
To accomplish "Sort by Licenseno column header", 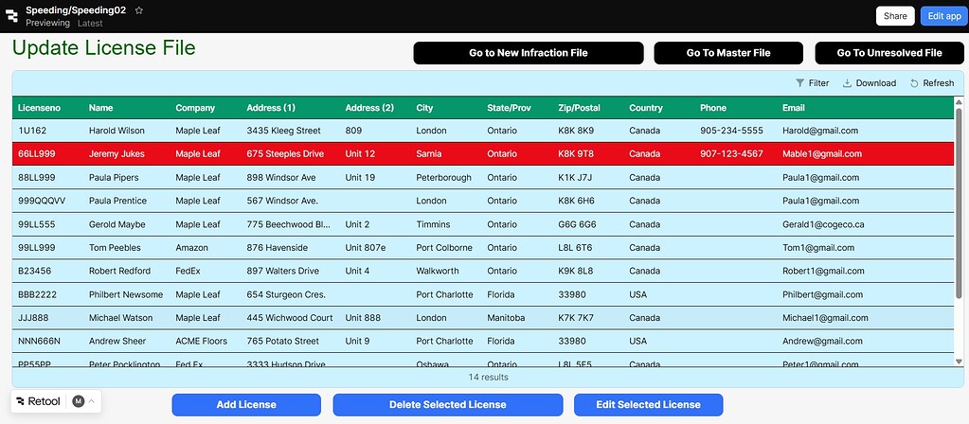I will (x=39, y=108).
